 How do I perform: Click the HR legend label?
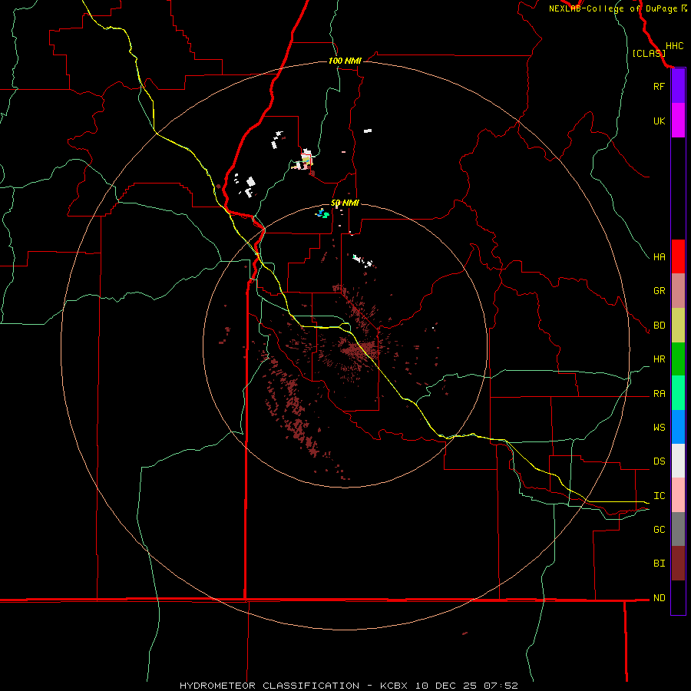[659, 359]
